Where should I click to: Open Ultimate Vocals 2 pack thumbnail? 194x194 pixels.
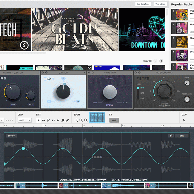point(182,55)
